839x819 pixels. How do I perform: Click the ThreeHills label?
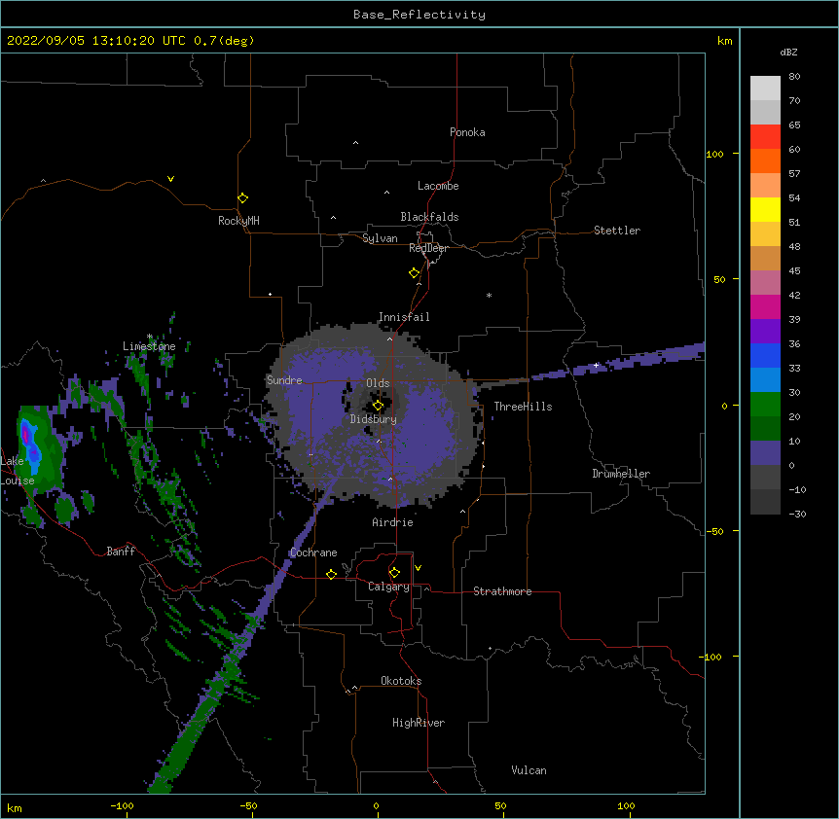(x=523, y=407)
